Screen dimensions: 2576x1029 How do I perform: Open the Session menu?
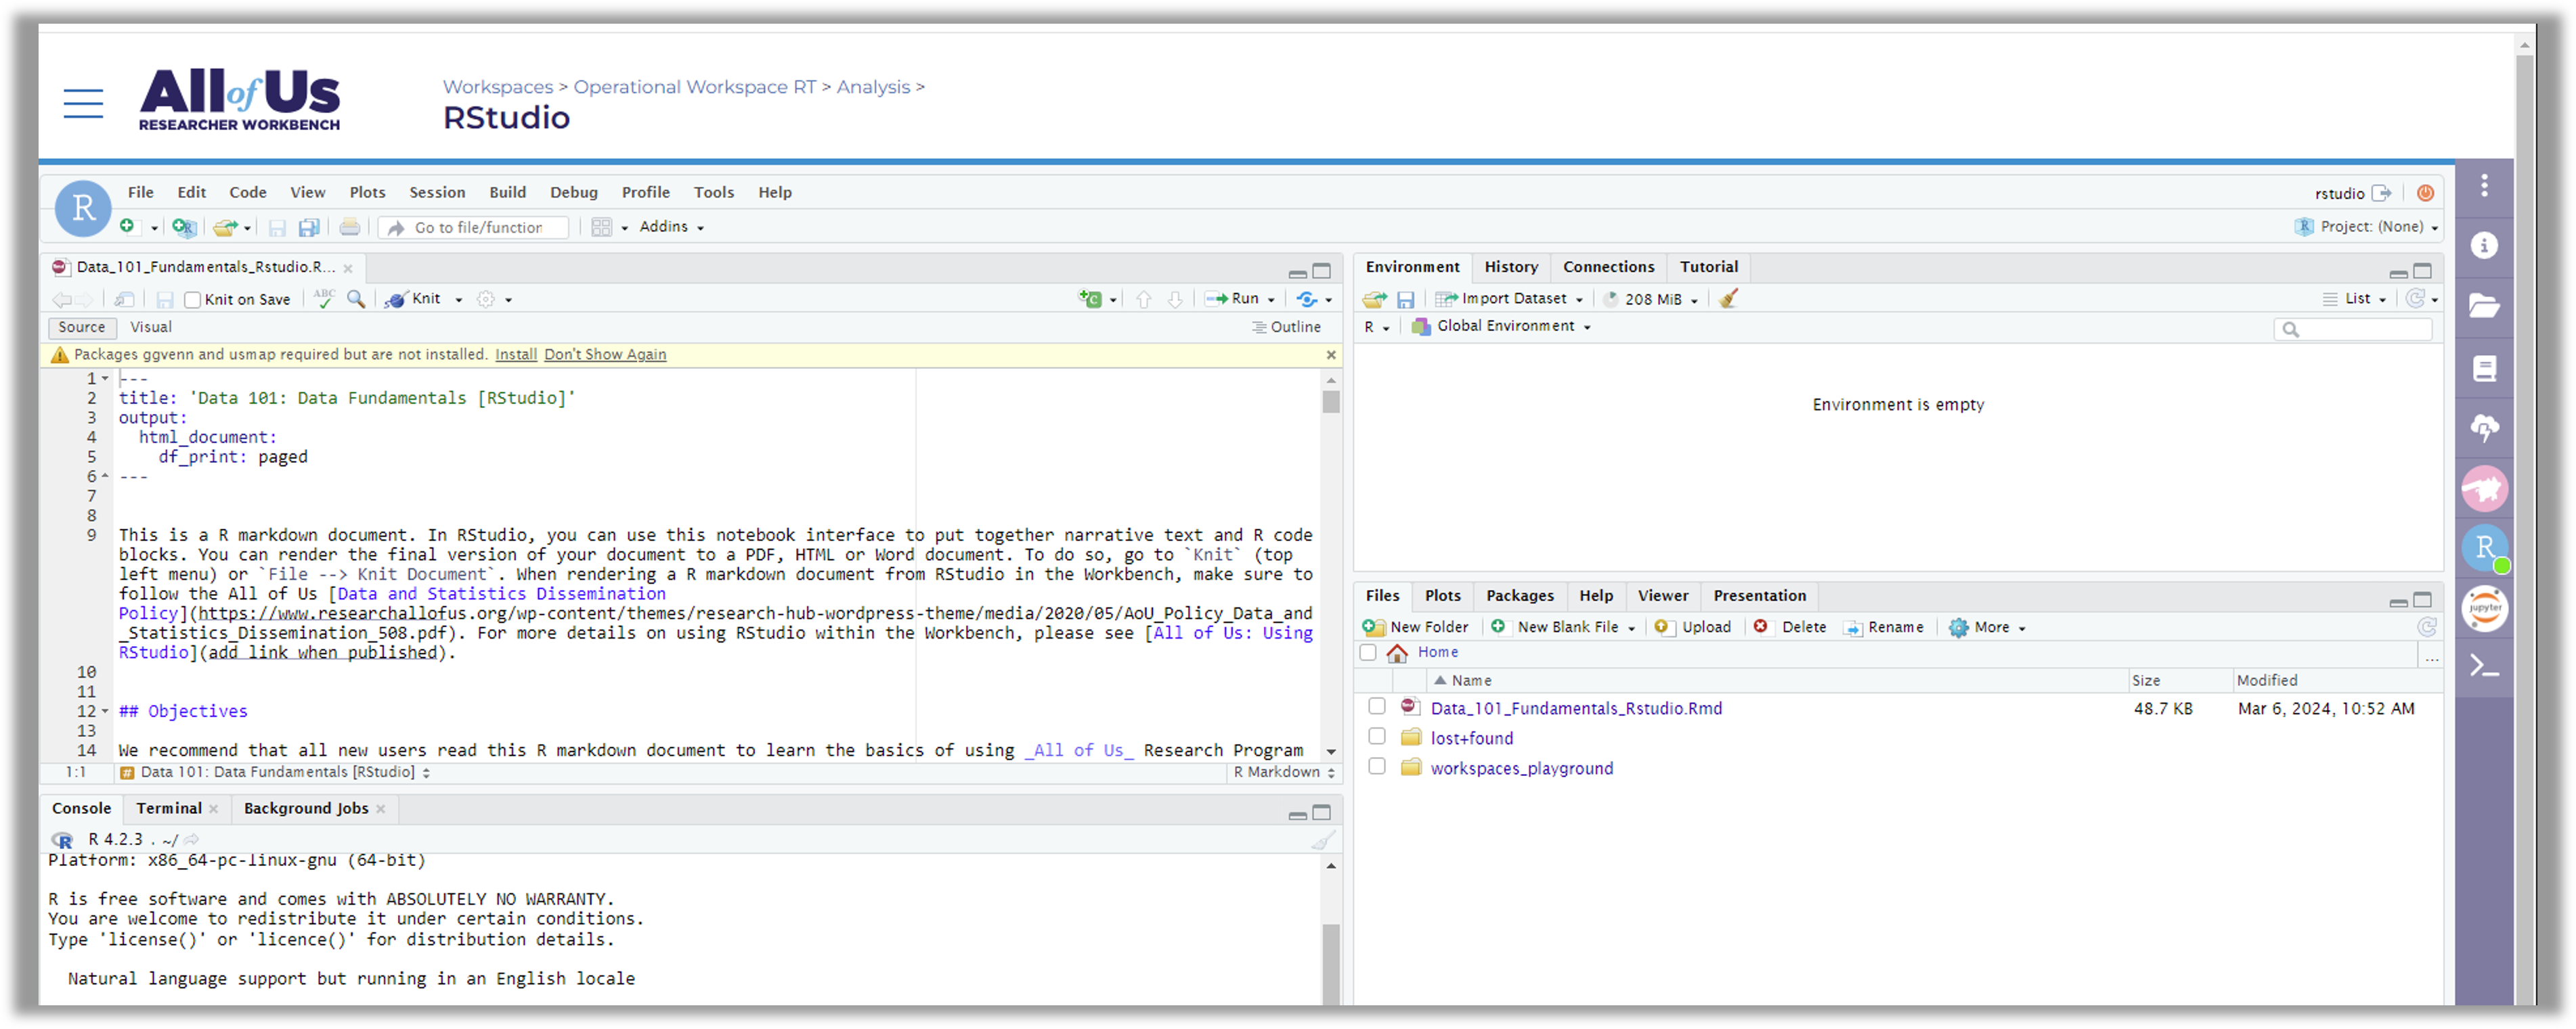click(437, 192)
